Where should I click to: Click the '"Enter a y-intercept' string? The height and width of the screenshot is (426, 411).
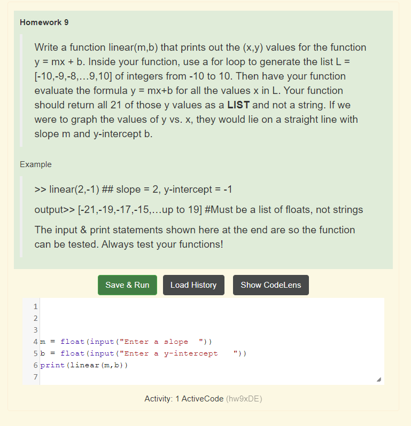[x=179, y=353]
